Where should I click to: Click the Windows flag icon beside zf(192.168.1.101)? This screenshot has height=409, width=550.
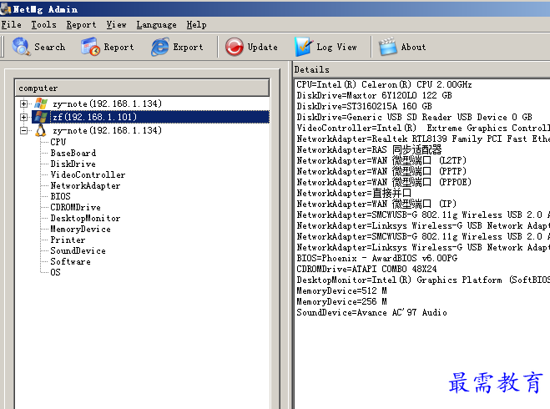click(41, 117)
